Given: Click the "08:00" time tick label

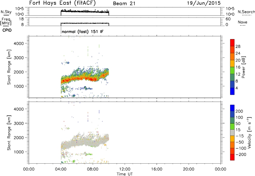Looking at the screenshot, I should point(93,169).
